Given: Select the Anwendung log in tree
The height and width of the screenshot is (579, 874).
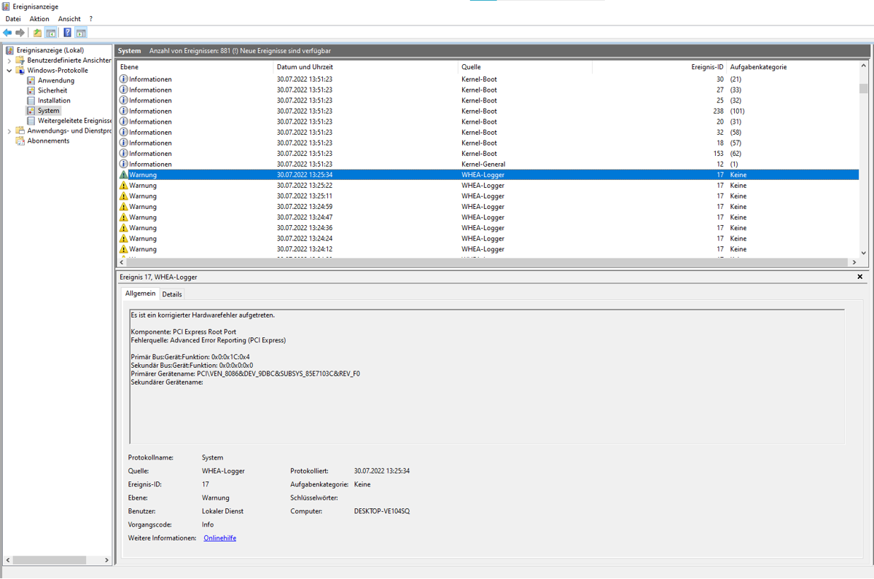Looking at the screenshot, I should pyautogui.click(x=55, y=80).
